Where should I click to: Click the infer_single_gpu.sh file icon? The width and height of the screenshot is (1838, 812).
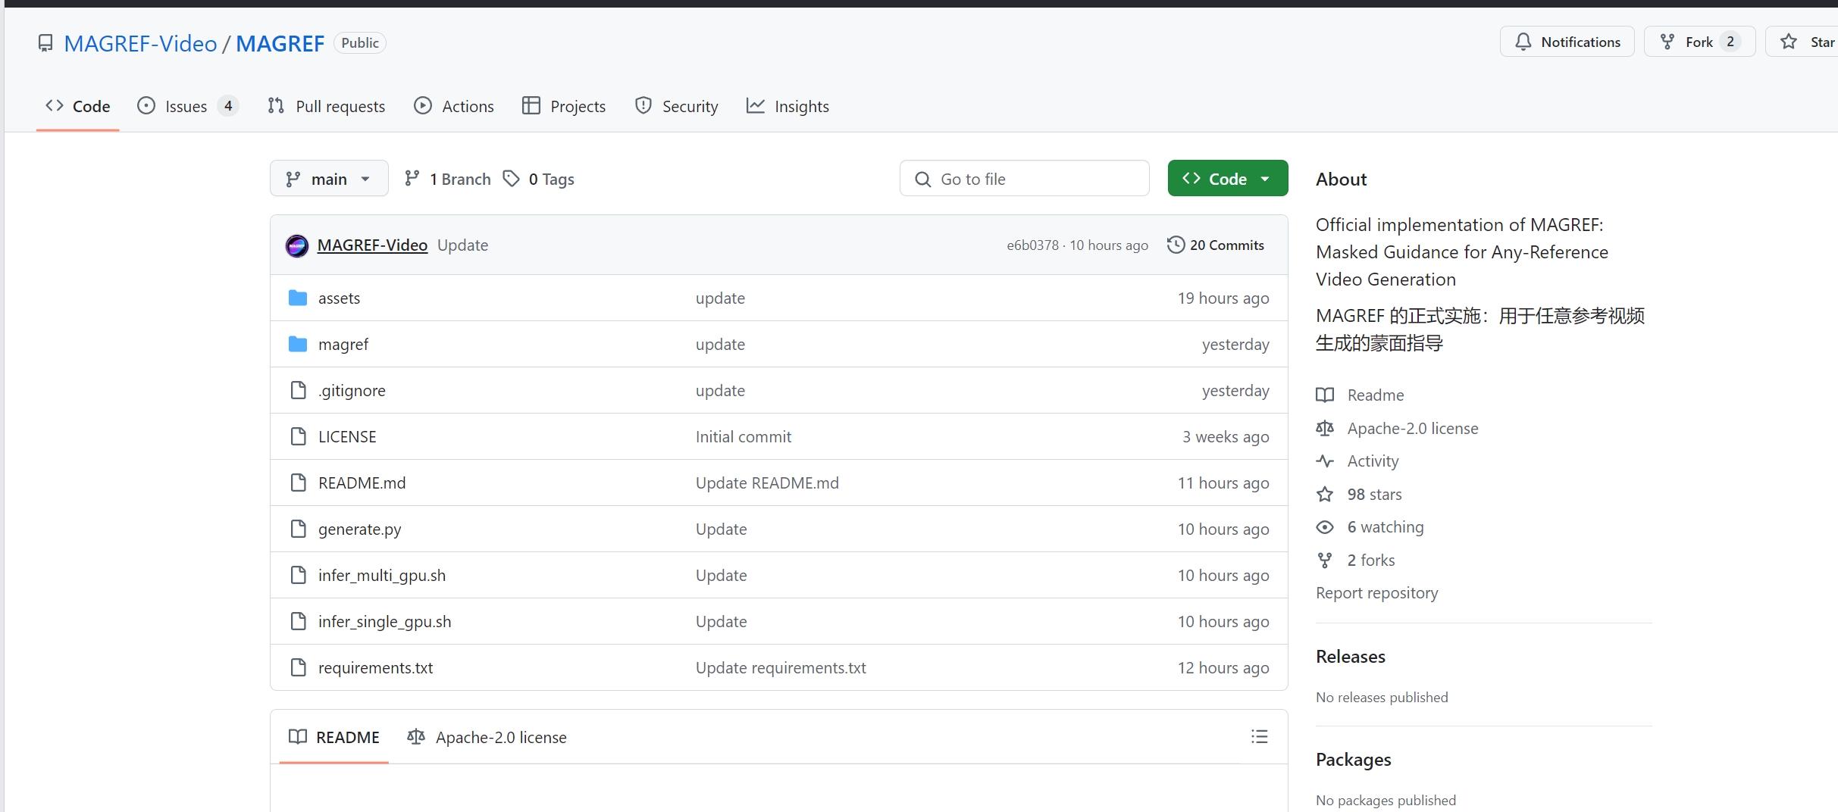(299, 621)
